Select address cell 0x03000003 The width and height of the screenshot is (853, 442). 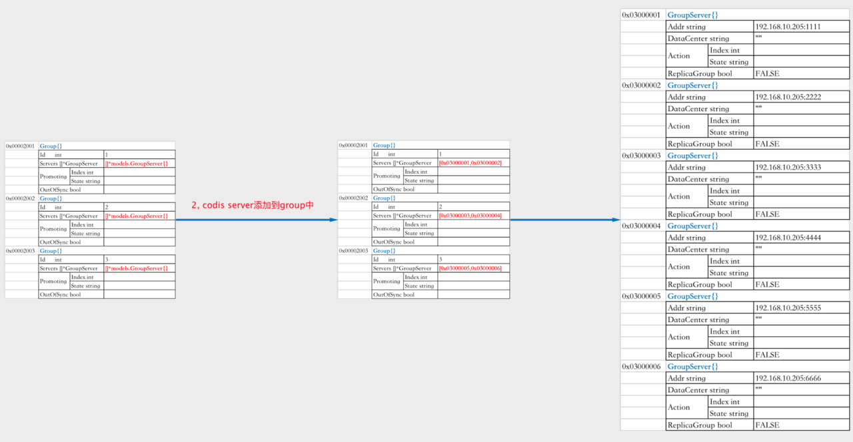643,156
